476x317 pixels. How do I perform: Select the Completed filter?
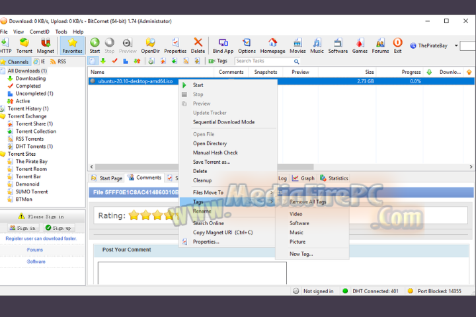28,86
